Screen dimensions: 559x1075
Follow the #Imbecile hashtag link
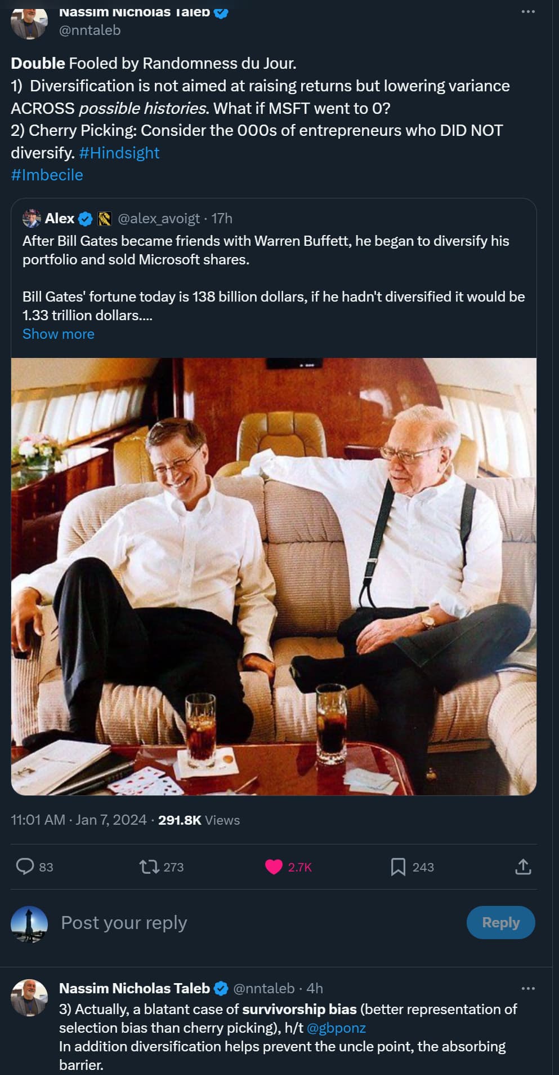(x=47, y=175)
